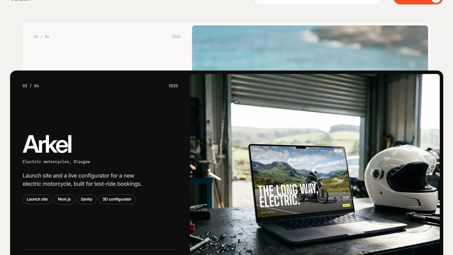Click the "Sanity" tag pill
The height and width of the screenshot is (255, 453).
[86, 199]
